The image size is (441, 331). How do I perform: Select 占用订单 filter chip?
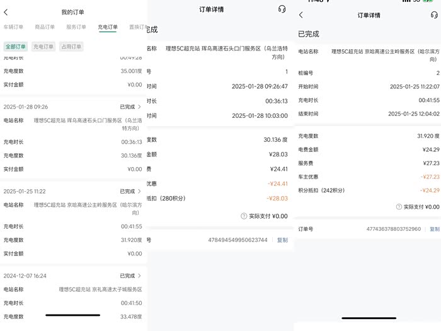point(71,47)
